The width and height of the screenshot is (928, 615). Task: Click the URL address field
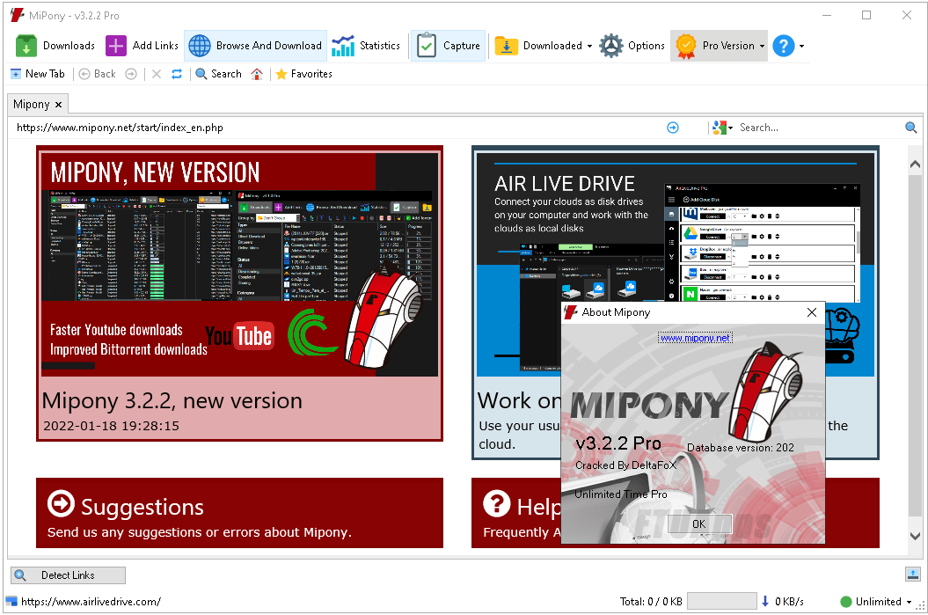pos(338,128)
